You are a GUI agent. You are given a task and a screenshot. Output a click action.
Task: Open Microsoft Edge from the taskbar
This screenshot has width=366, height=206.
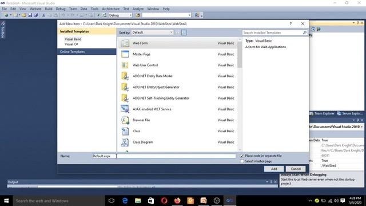(x=125, y=201)
